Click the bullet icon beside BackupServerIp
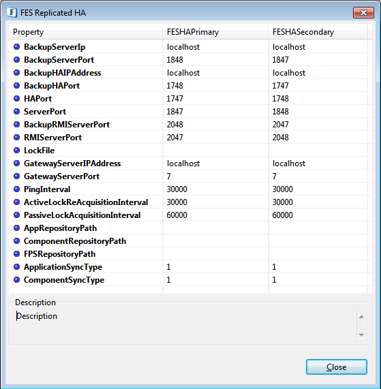The image size is (381, 389). pyautogui.click(x=16, y=46)
